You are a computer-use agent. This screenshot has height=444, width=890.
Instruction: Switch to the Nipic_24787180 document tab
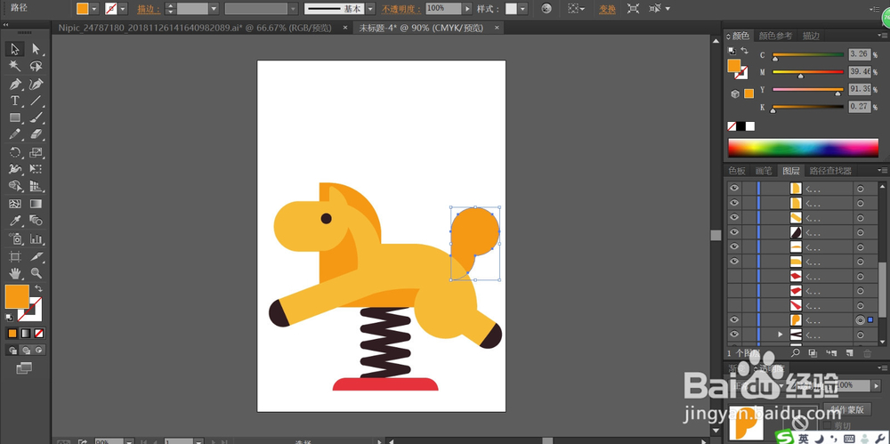coord(195,28)
